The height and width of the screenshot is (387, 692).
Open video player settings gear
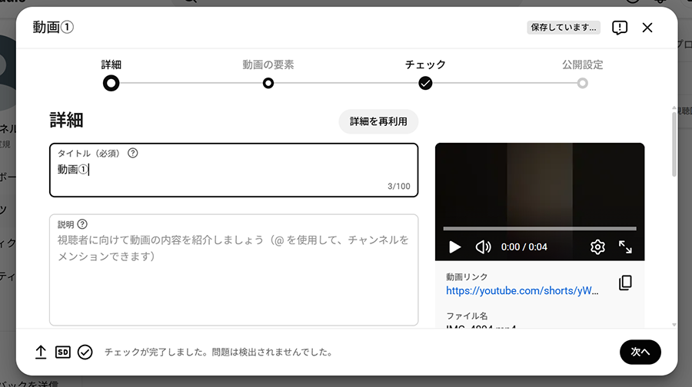597,247
